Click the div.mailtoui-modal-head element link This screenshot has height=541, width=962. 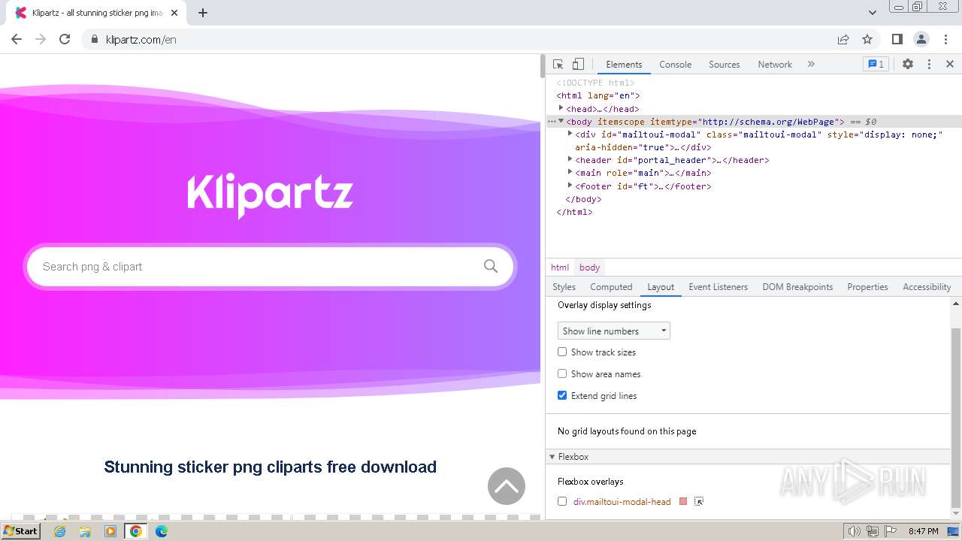coord(622,501)
